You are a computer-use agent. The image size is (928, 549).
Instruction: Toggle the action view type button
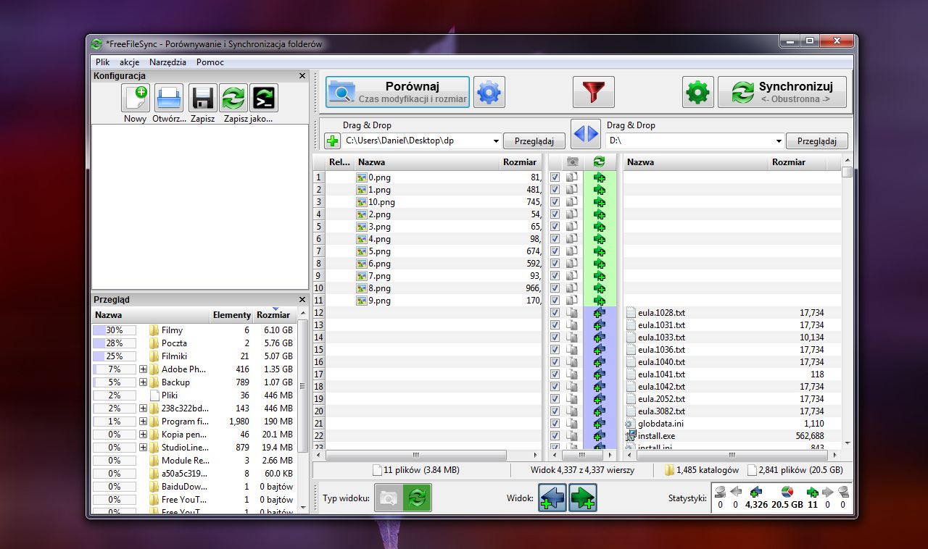point(418,498)
